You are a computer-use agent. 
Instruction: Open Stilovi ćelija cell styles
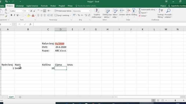pyautogui.click(x=115, y=13)
